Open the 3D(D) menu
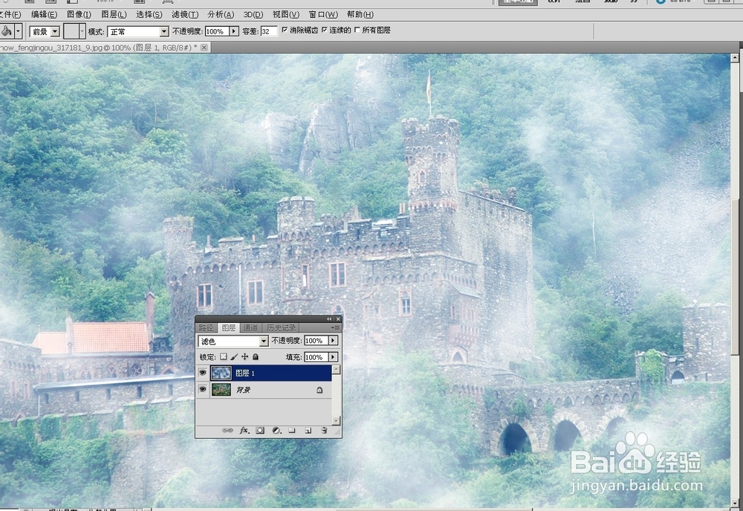This screenshot has height=511, width=743. 253,15
